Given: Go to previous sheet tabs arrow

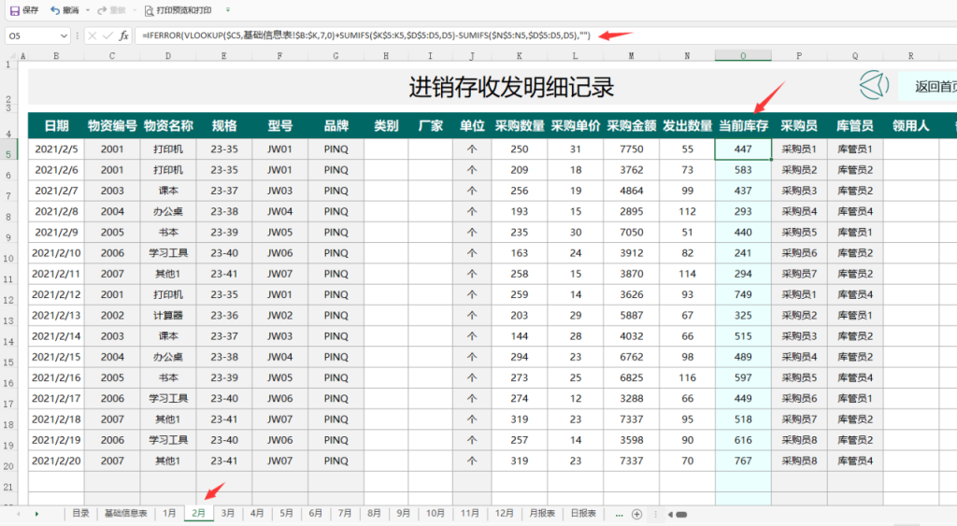Looking at the screenshot, I should tap(19, 514).
